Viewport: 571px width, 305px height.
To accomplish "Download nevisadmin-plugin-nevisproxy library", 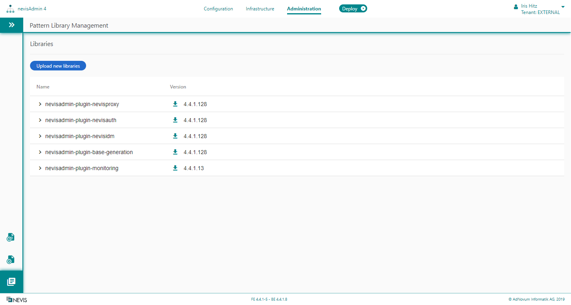I will pos(175,104).
